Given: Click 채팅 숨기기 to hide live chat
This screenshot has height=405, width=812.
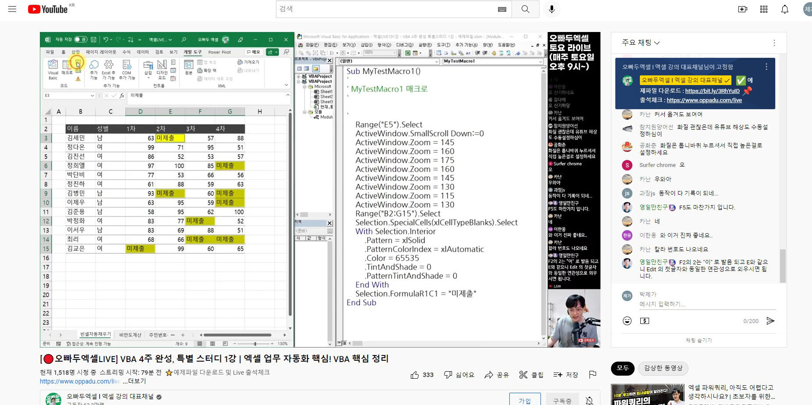Looking at the screenshot, I should point(698,340).
